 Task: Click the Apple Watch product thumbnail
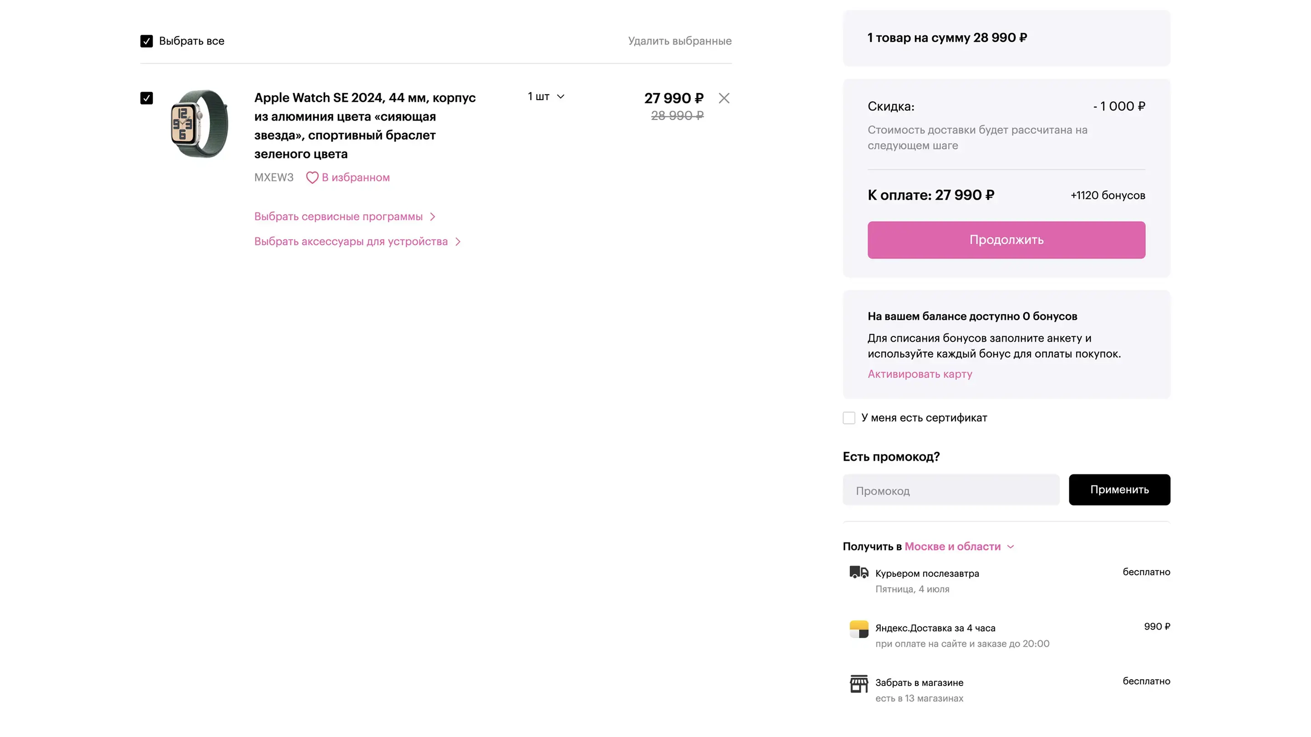[199, 124]
